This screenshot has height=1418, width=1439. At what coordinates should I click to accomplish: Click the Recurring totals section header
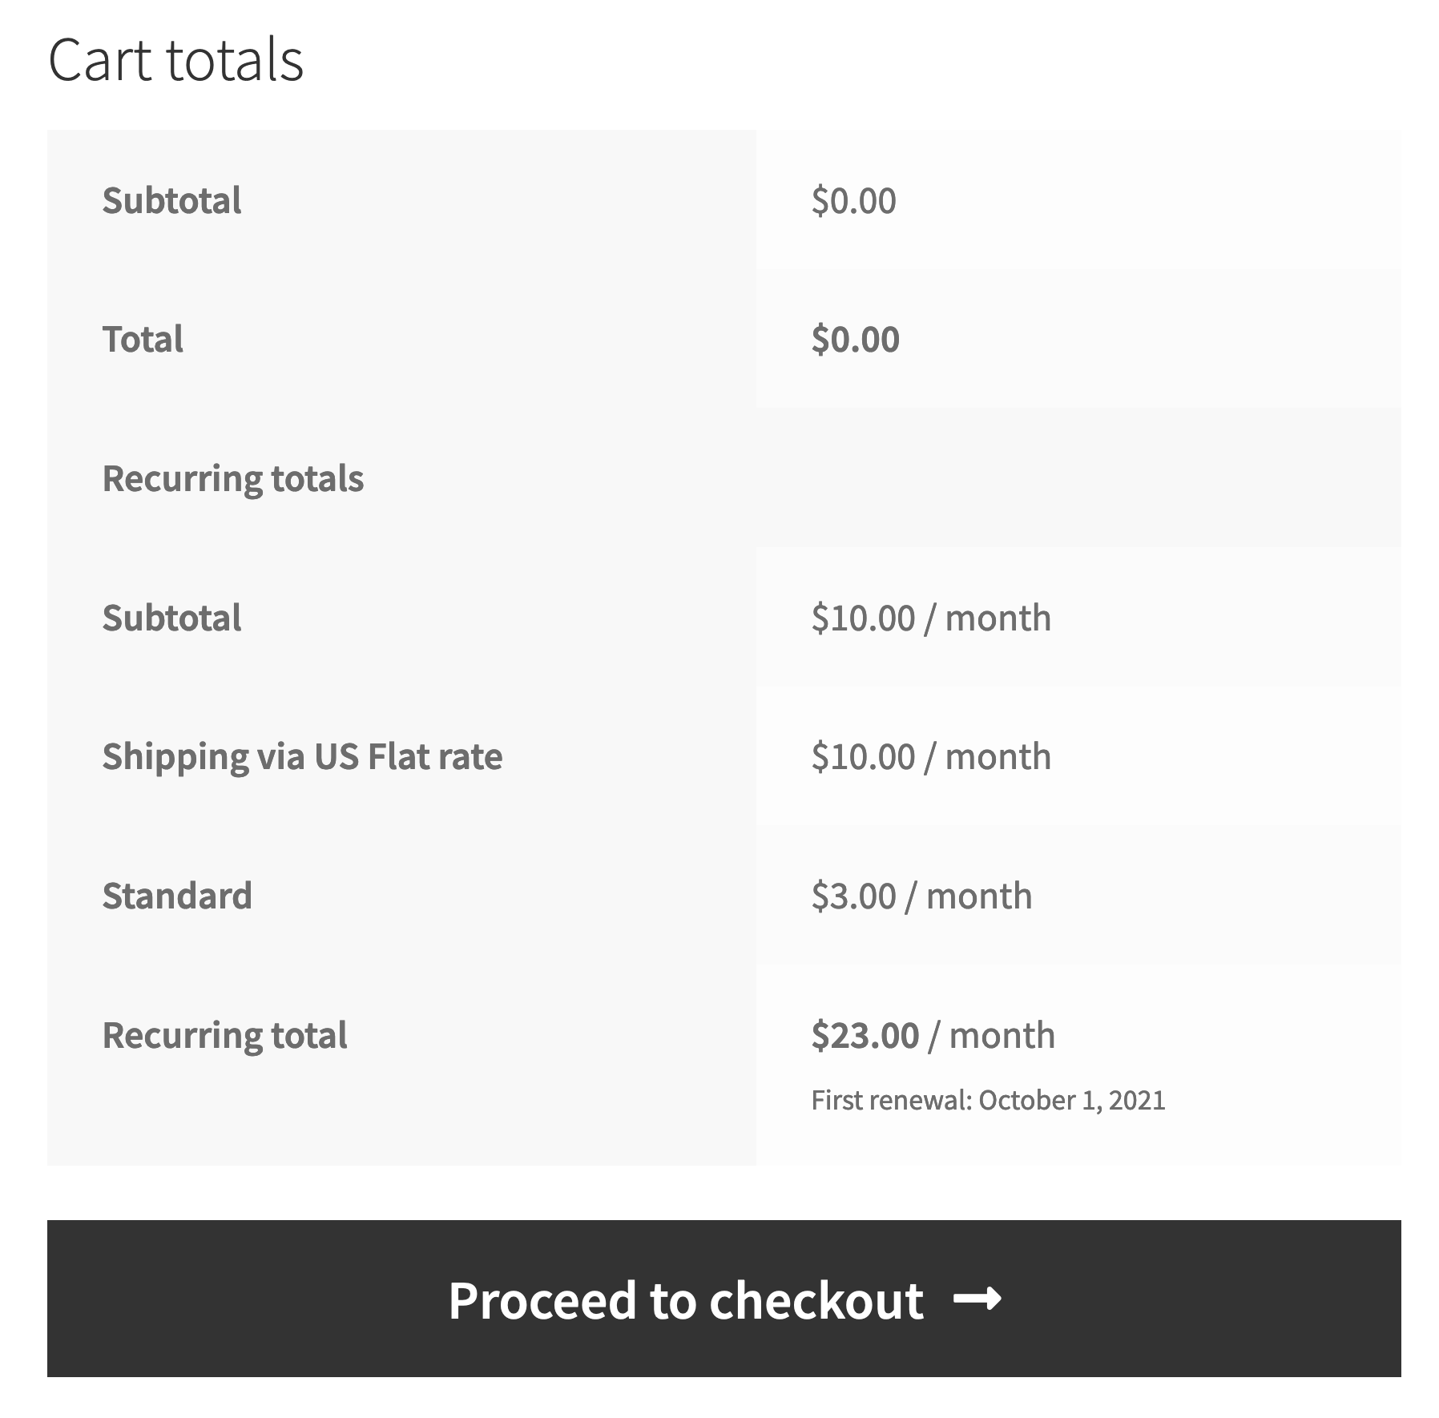232,478
